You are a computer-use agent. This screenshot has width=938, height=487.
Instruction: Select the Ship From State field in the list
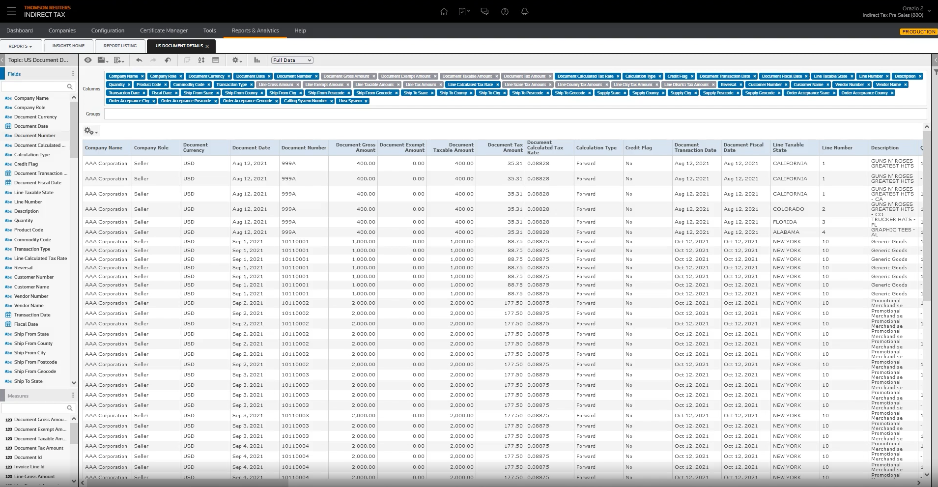(31, 334)
